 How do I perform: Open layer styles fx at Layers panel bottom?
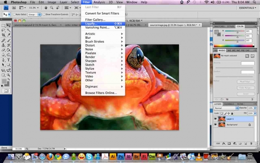[x=224, y=143]
